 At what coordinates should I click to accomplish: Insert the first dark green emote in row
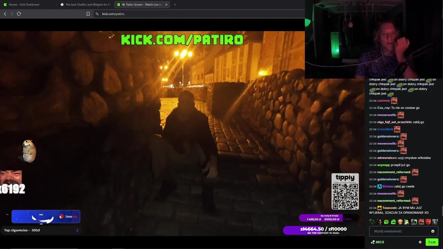point(372,222)
